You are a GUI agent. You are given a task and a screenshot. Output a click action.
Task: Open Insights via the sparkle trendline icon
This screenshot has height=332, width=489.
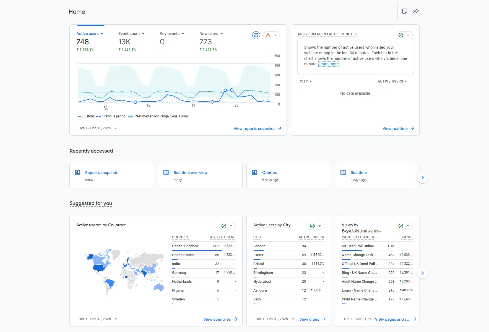pyautogui.click(x=415, y=11)
